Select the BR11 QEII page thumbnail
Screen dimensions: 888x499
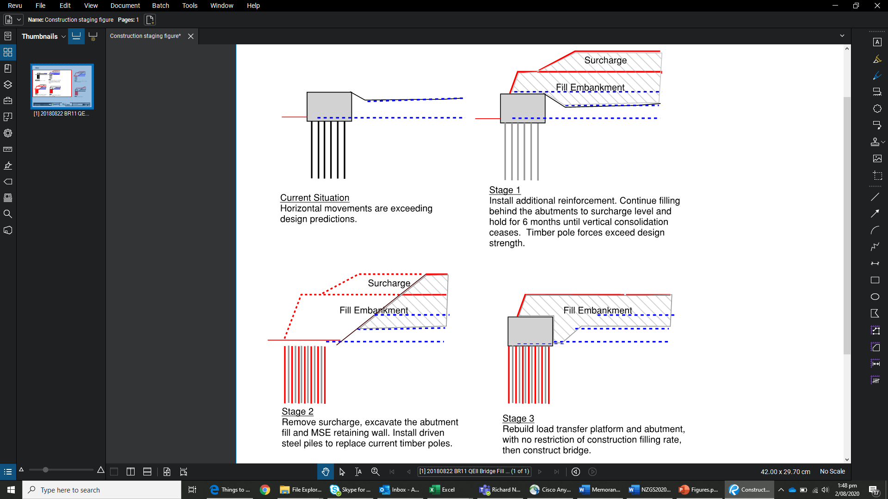click(62, 86)
